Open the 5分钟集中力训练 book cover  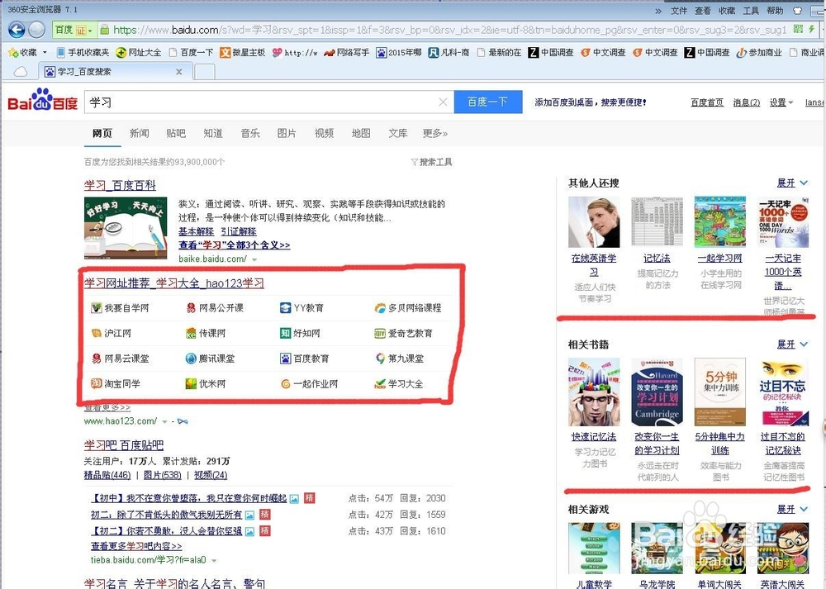pyautogui.click(x=720, y=392)
